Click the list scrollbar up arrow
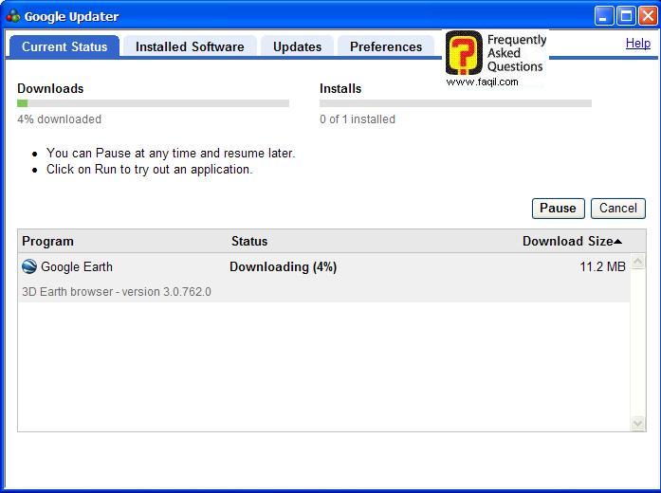Viewport: 661px width, 493px height. (x=638, y=263)
